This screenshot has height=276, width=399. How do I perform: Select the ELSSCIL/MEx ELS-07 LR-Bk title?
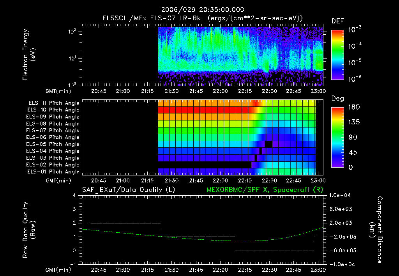click(x=152, y=18)
